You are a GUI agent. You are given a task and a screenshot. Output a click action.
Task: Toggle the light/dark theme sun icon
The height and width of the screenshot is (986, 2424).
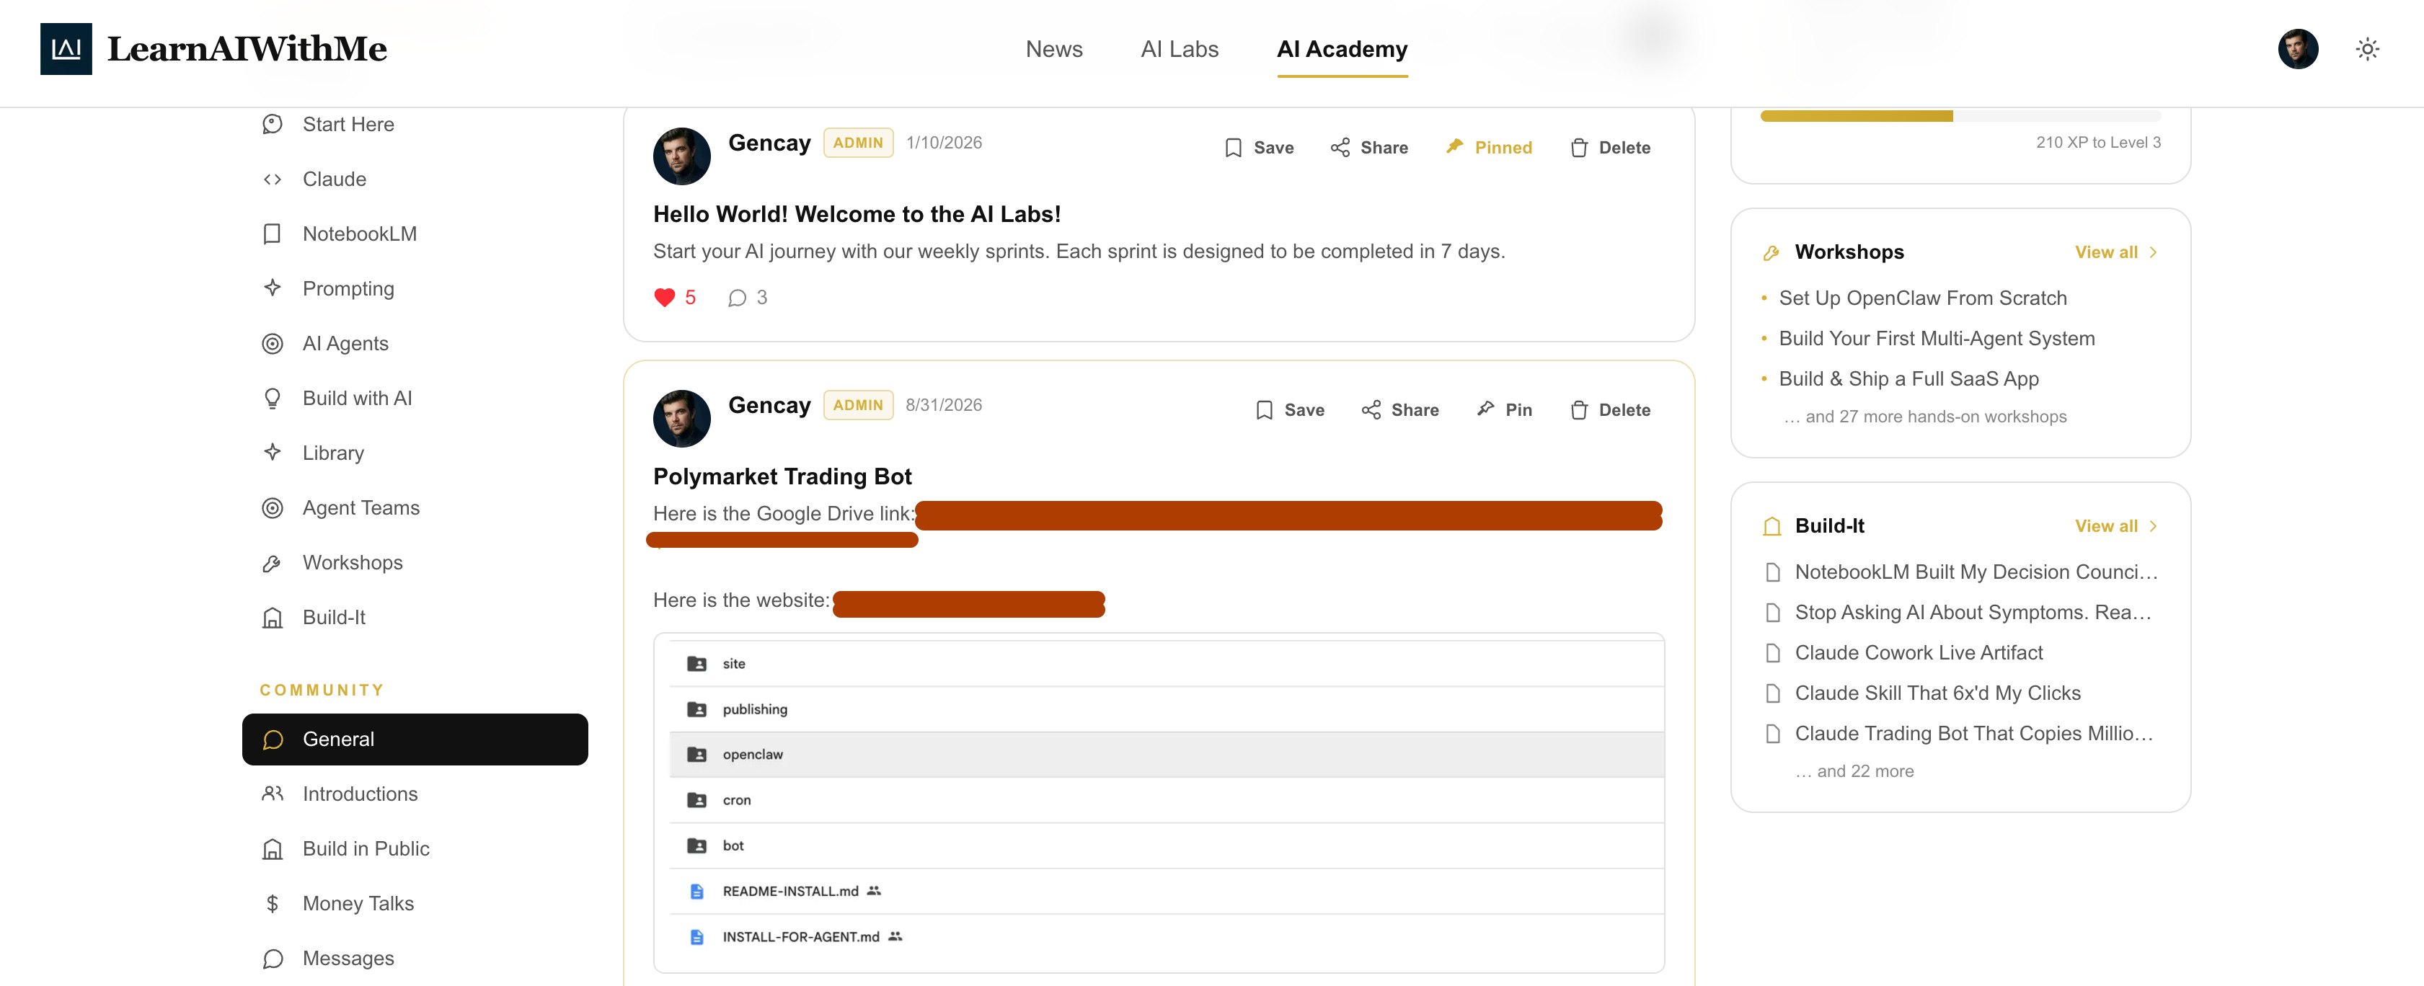click(2368, 49)
